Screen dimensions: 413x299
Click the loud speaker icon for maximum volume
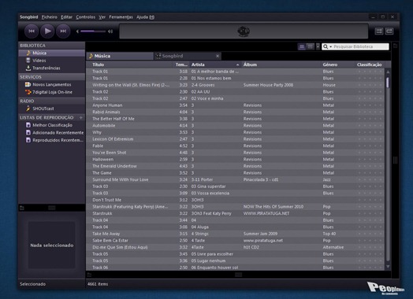[x=110, y=31]
